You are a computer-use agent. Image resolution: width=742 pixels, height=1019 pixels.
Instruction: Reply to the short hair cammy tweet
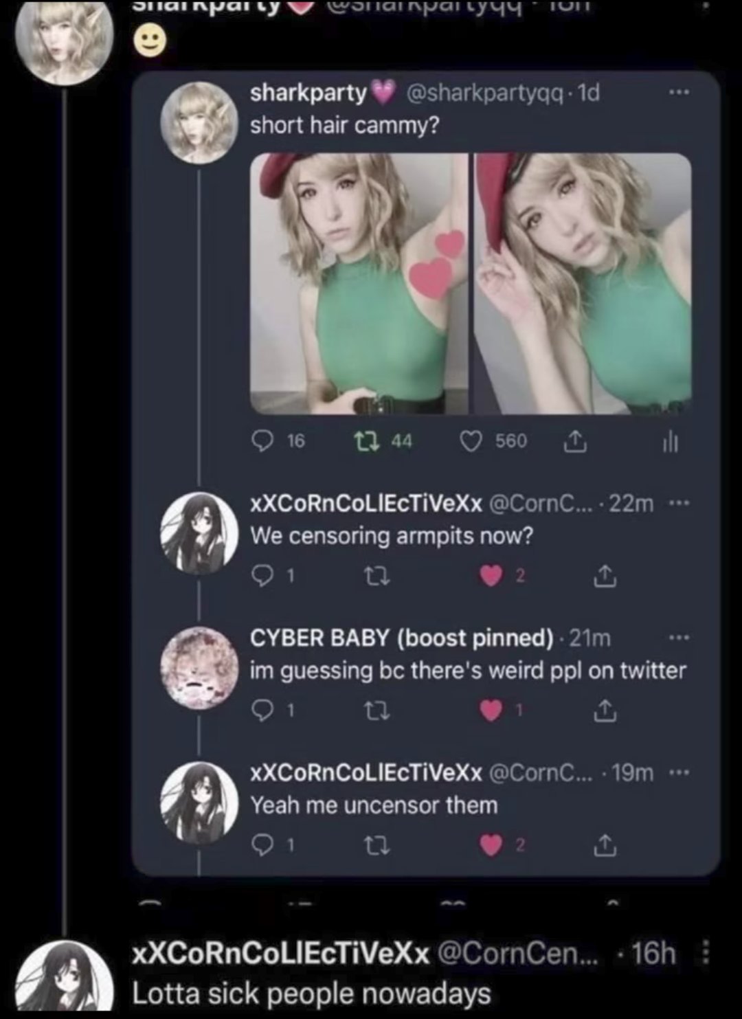[x=262, y=440]
